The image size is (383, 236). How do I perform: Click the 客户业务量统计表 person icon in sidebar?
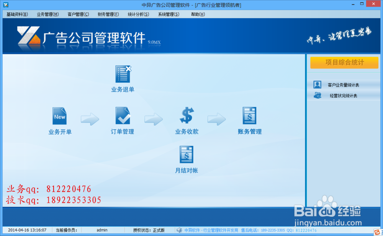317,85
